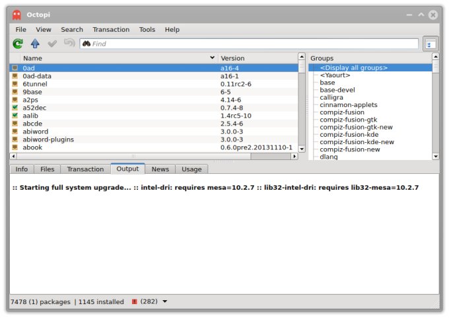Select the <Yaourt> group entry

pos(335,75)
